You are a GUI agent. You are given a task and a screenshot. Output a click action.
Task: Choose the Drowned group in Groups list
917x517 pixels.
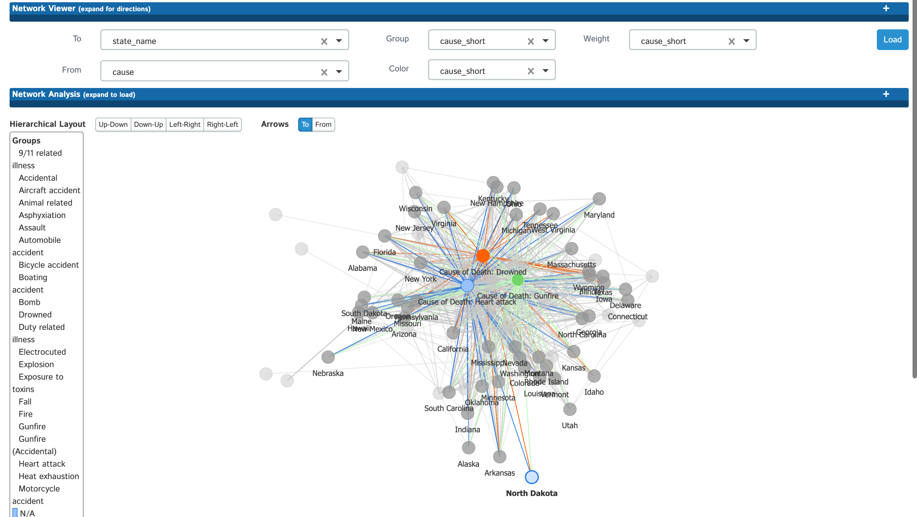tap(35, 315)
